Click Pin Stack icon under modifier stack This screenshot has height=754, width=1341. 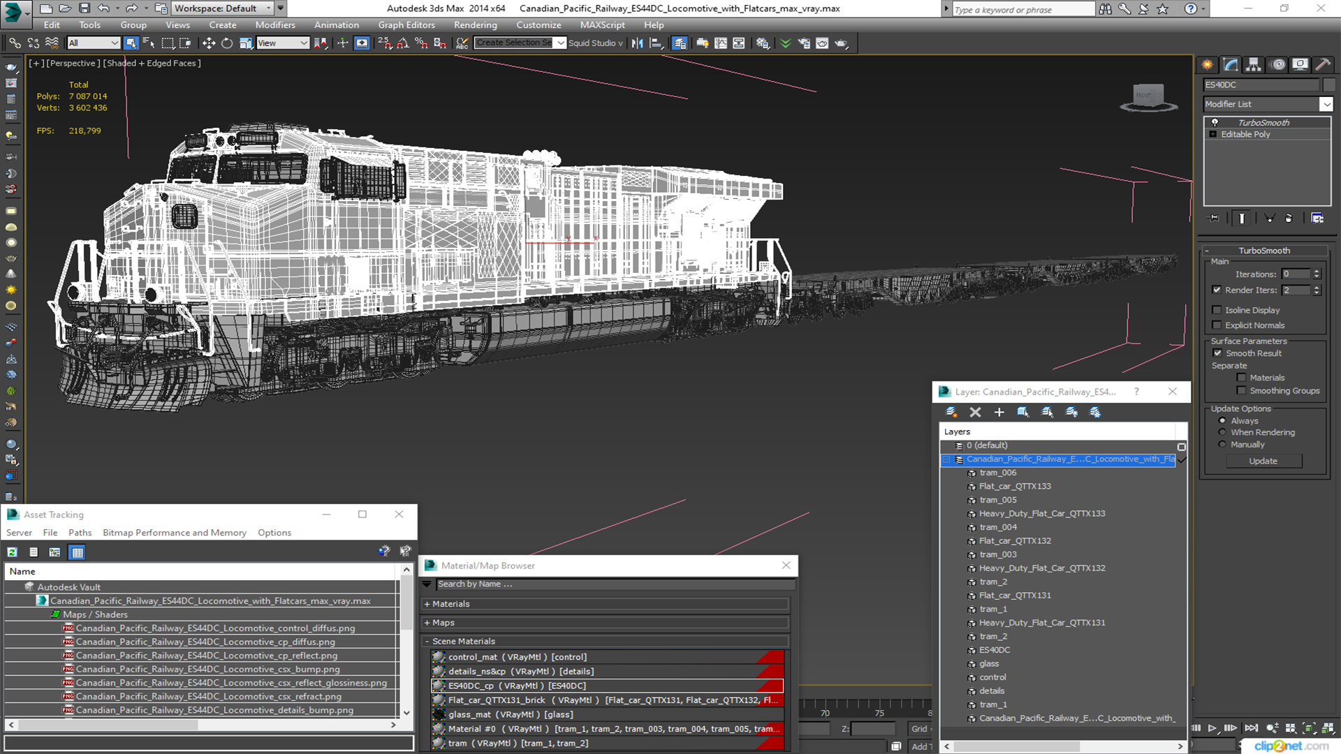point(1214,219)
